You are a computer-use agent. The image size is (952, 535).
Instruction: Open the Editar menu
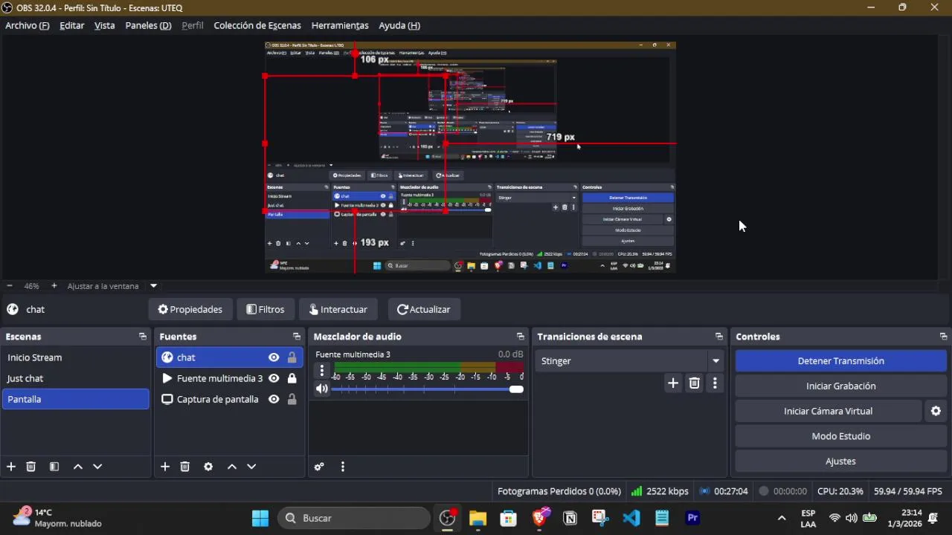click(x=72, y=25)
